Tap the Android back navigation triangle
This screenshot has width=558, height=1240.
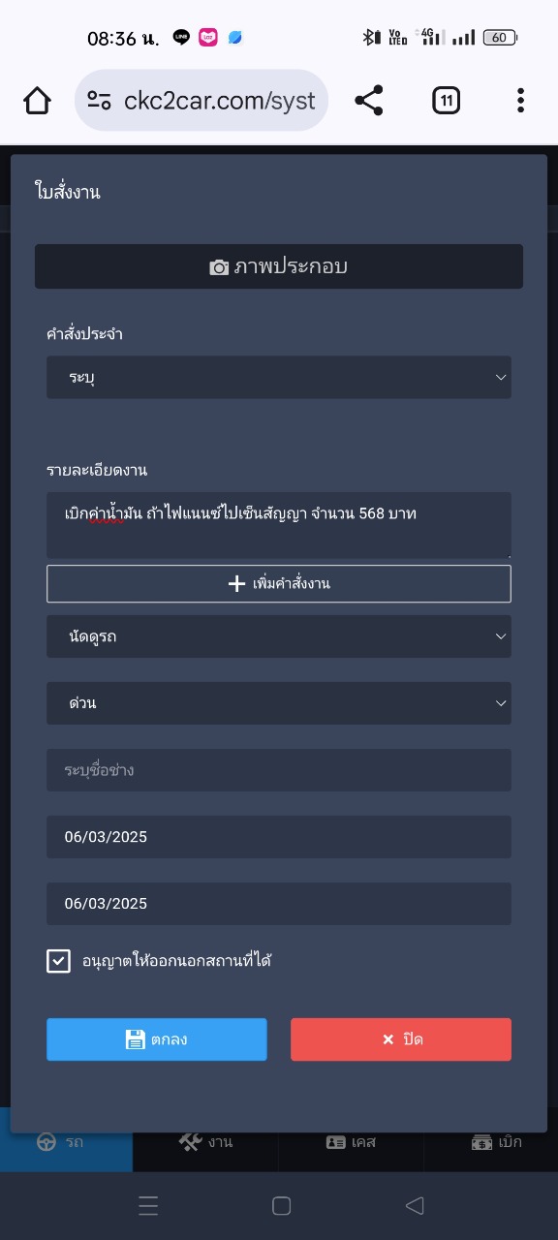coord(415,1205)
